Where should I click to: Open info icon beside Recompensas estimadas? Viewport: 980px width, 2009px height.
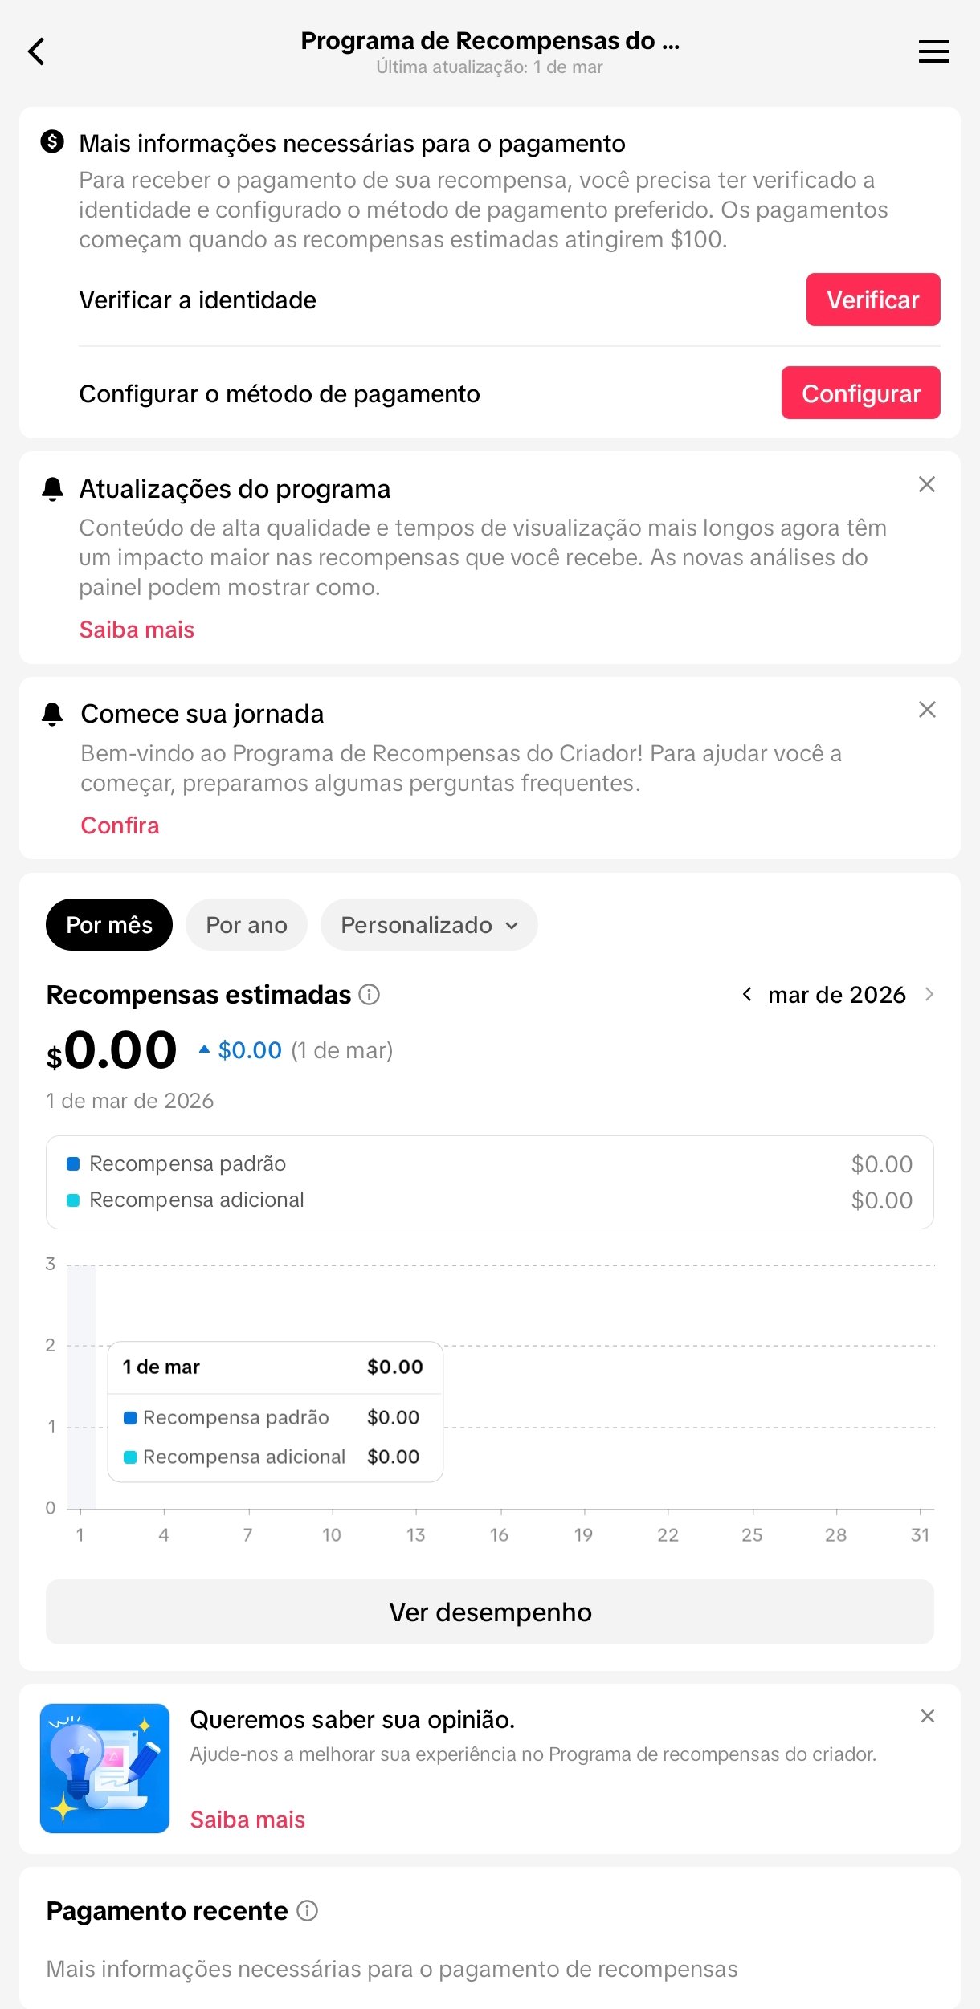click(370, 995)
